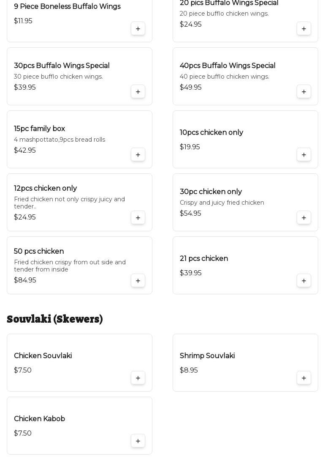Screen dimensions: 325x458
Task: Open 40pcs Buffalo Wings Special title
Action: tap(227, 66)
